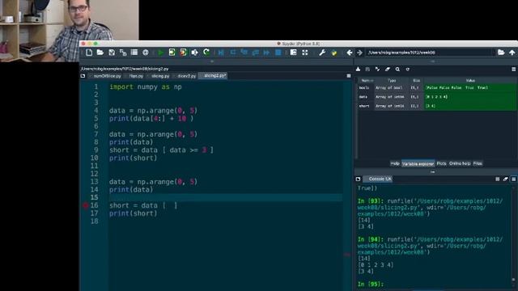Select the slicing2.py editor tab
The image size is (518, 291).
click(213, 75)
